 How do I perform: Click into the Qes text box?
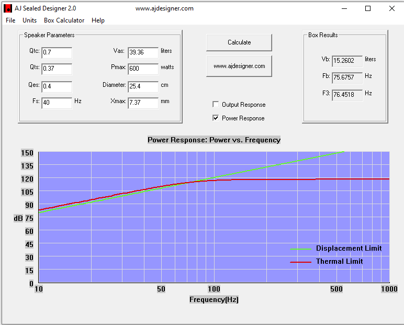(x=57, y=86)
